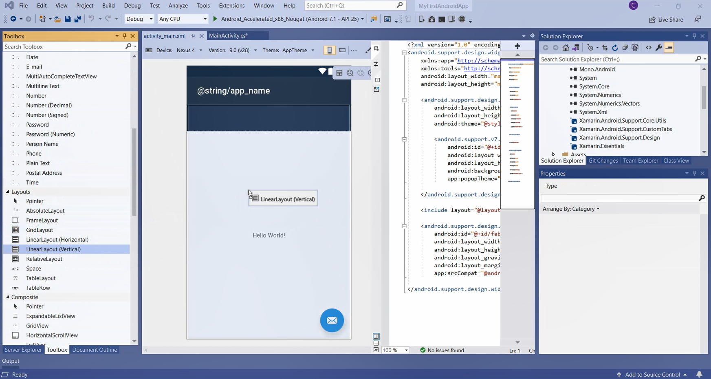Open Properties via the wrench icon
The width and height of the screenshot is (711, 379).
coord(658,48)
